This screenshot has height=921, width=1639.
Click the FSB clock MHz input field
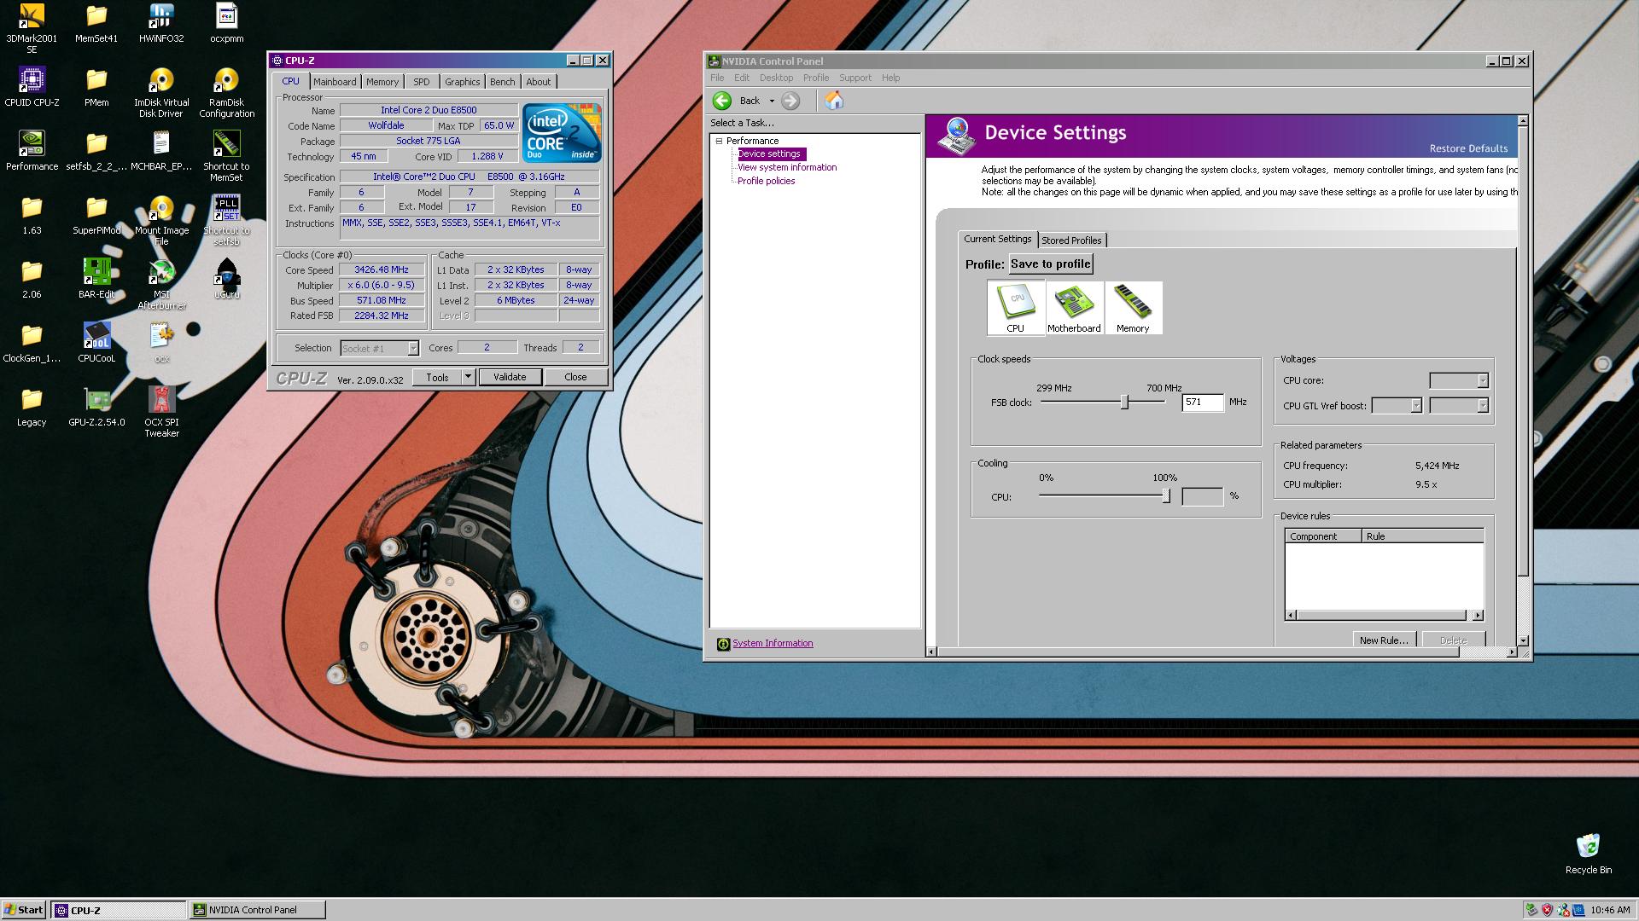click(1202, 402)
